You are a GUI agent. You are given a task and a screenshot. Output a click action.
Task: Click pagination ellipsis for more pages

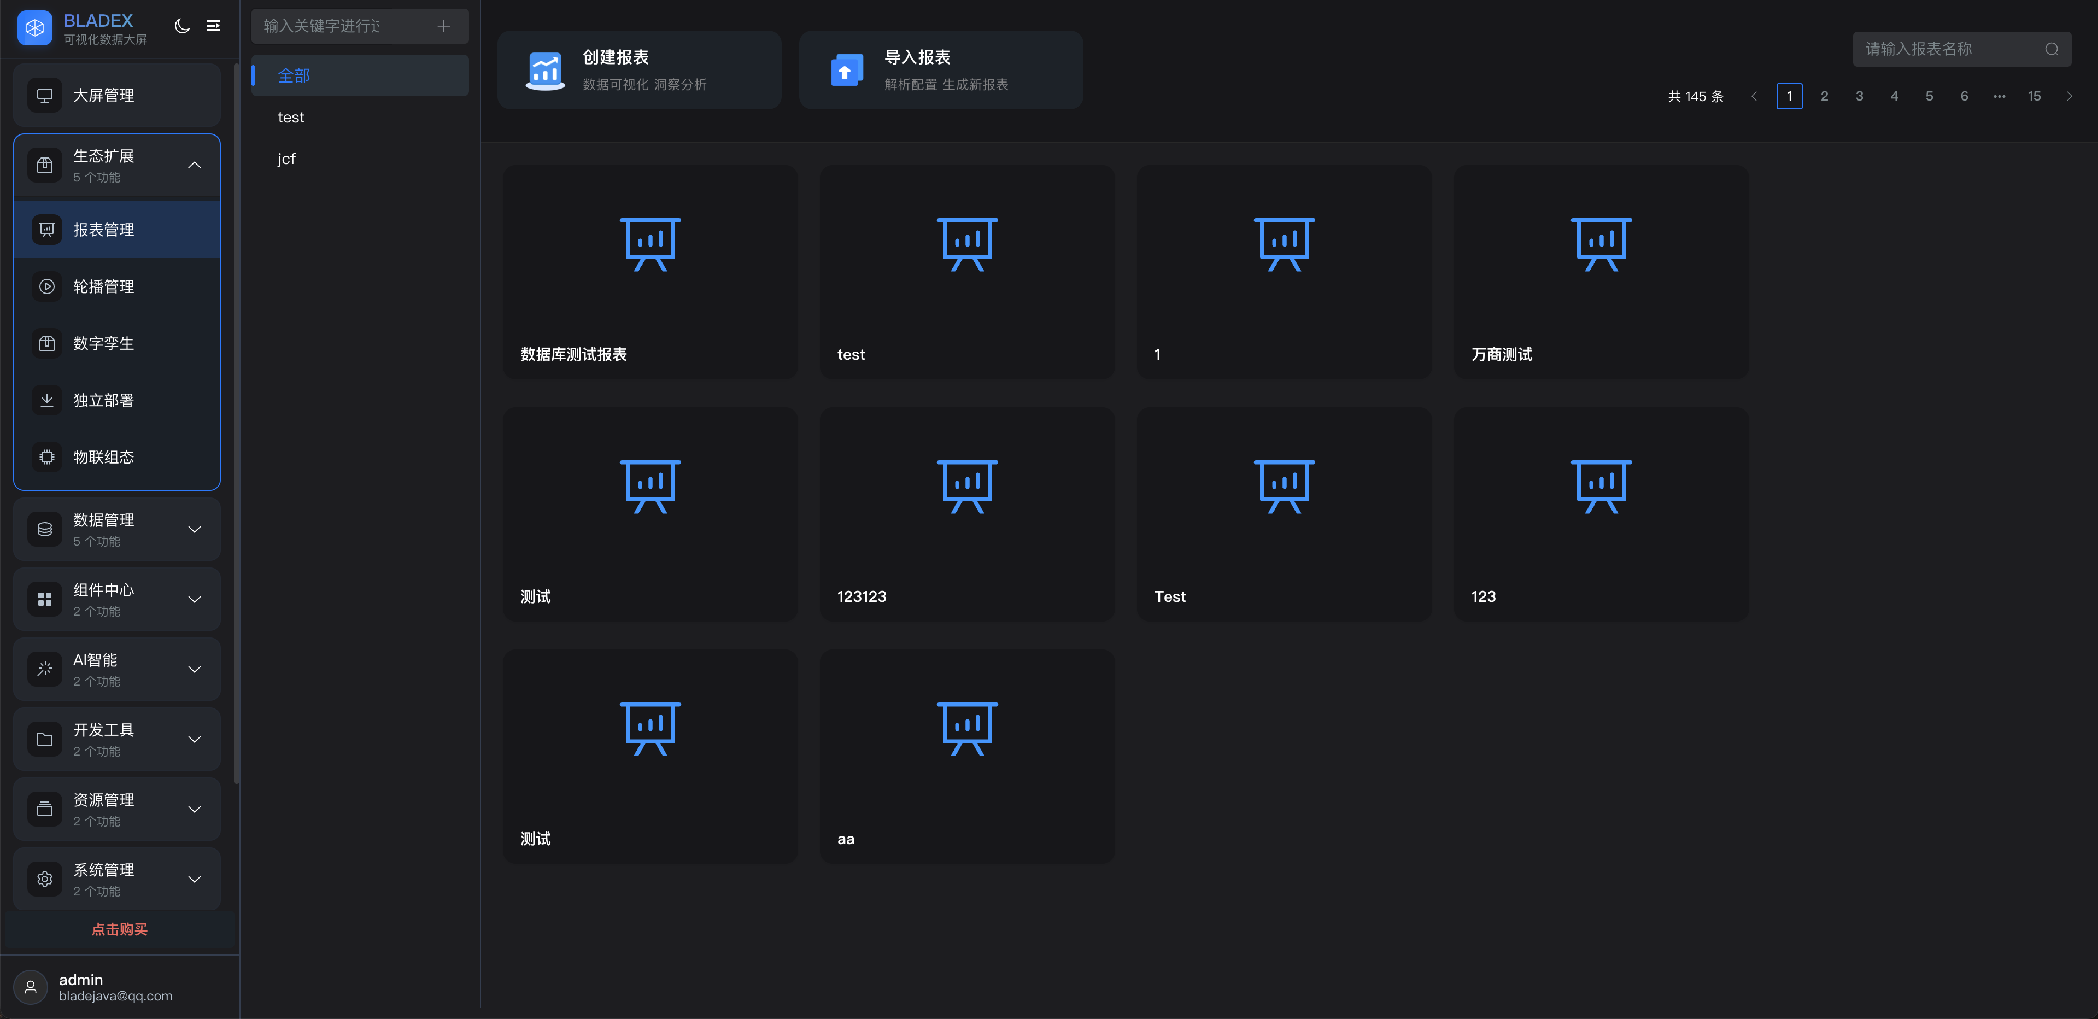2000,96
